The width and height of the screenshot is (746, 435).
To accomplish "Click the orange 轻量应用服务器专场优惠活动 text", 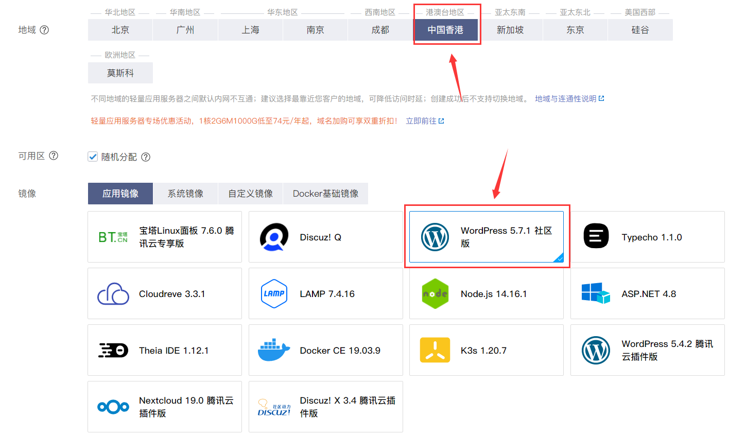I will pyautogui.click(x=244, y=121).
